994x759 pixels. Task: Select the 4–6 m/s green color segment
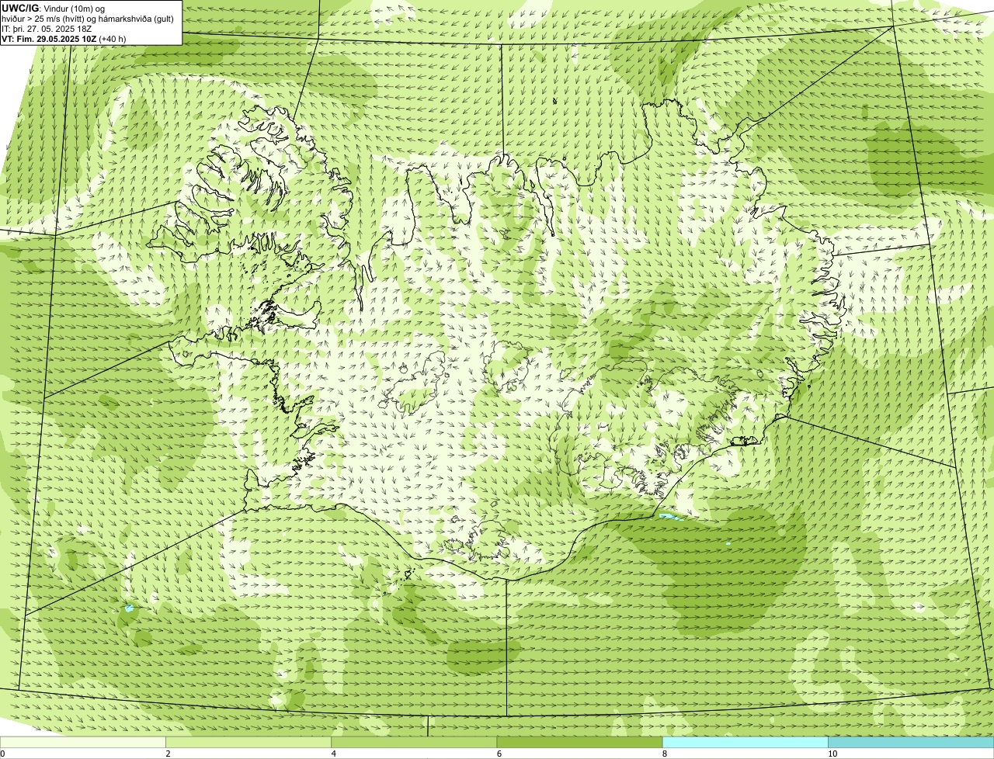pos(414,743)
